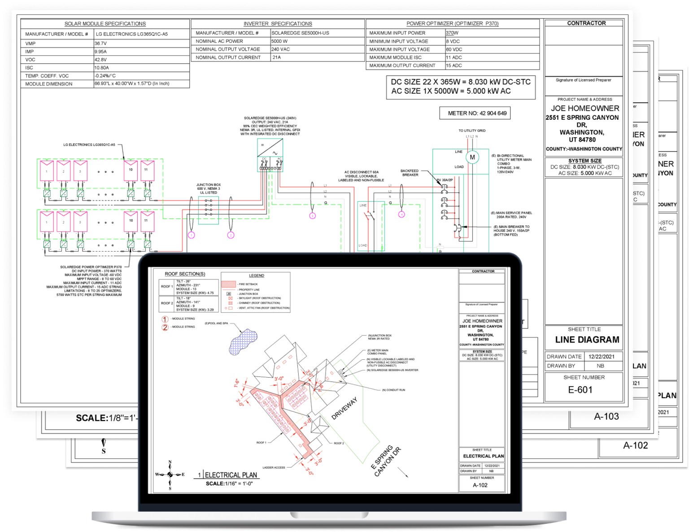
Task: Select the Solar Module Specifications table header
Action: 105,24
